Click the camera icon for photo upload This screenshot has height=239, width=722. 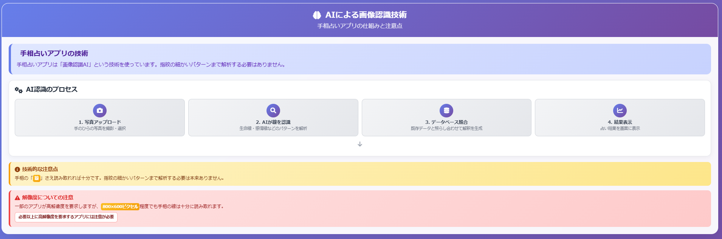[100, 111]
